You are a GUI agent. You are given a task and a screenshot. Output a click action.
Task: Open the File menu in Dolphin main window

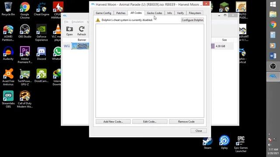66,22
